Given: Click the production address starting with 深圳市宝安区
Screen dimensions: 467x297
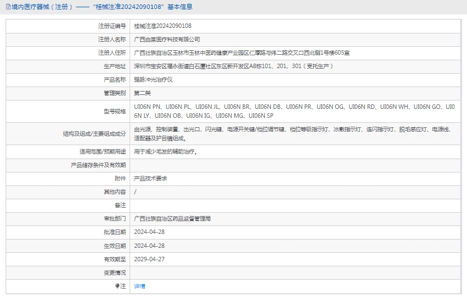Looking at the screenshot, I should pos(233,66).
